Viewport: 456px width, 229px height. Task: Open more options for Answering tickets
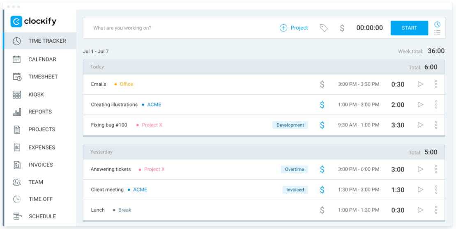pyautogui.click(x=436, y=169)
